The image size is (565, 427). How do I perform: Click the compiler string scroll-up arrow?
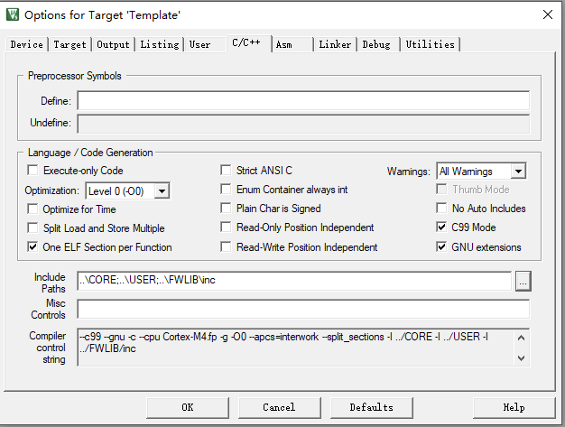tap(521, 338)
